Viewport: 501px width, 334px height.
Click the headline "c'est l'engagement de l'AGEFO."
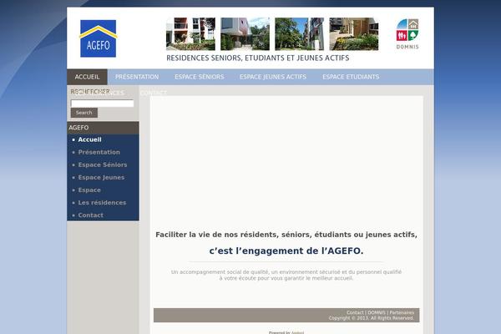tap(286, 250)
